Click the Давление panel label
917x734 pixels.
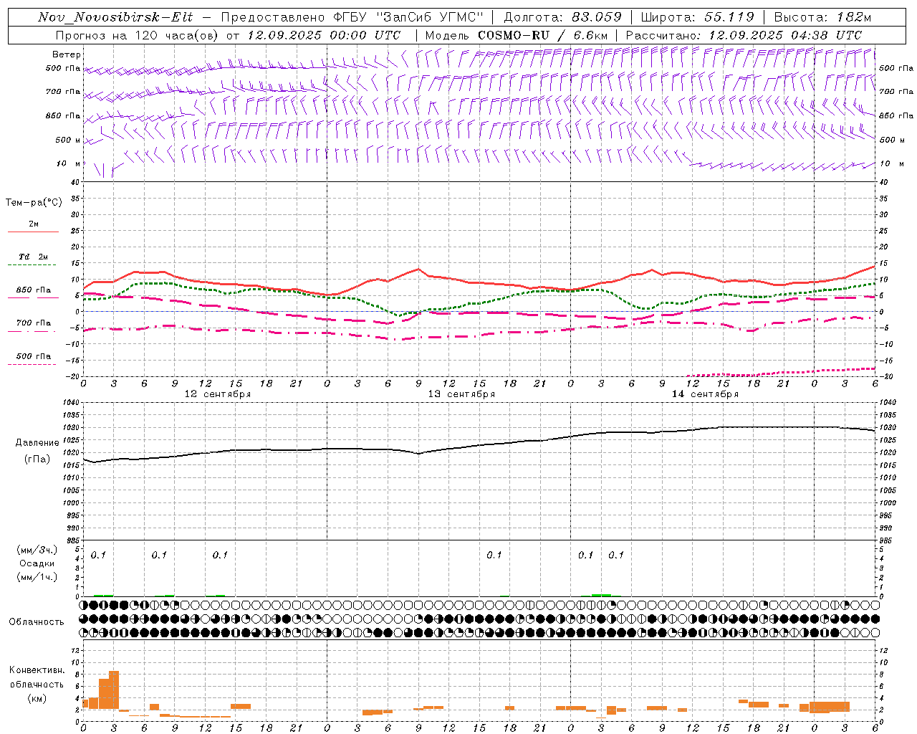click(x=37, y=443)
